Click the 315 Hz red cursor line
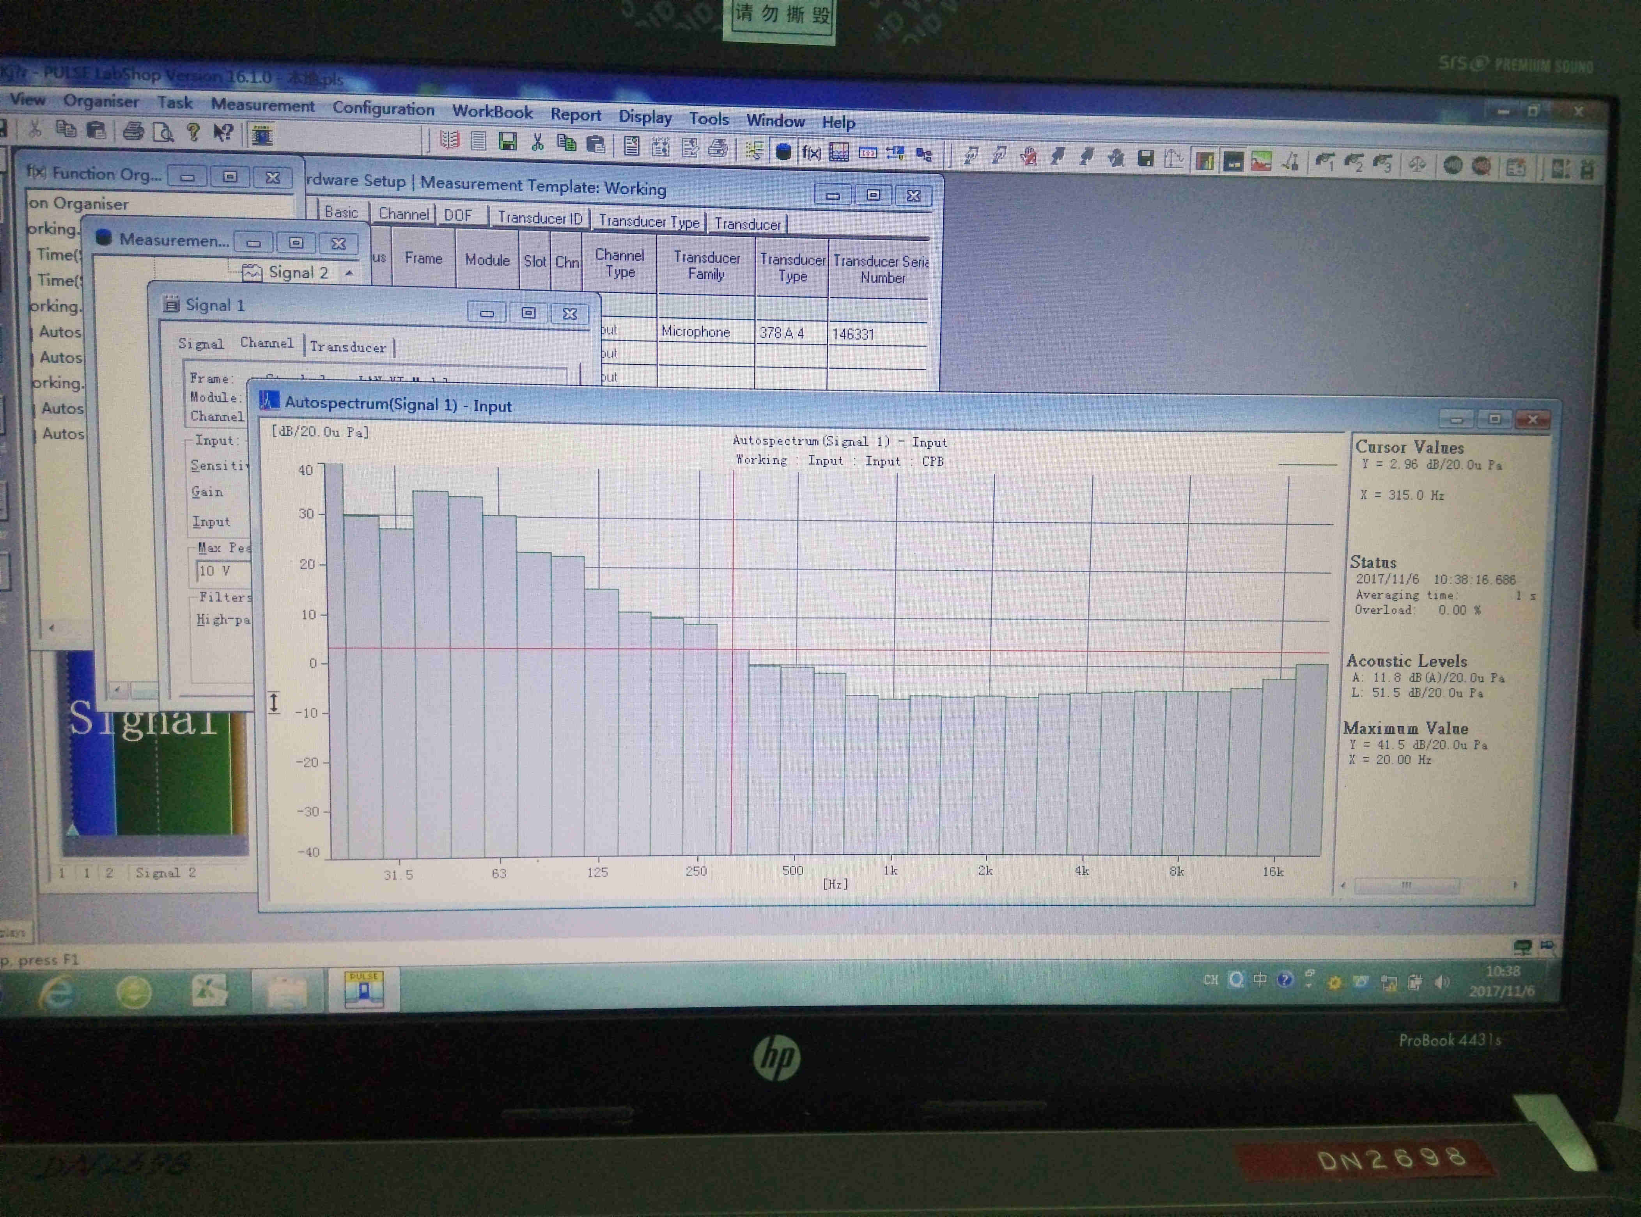This screenshot has height=1217, width=1641. [732, 663]
